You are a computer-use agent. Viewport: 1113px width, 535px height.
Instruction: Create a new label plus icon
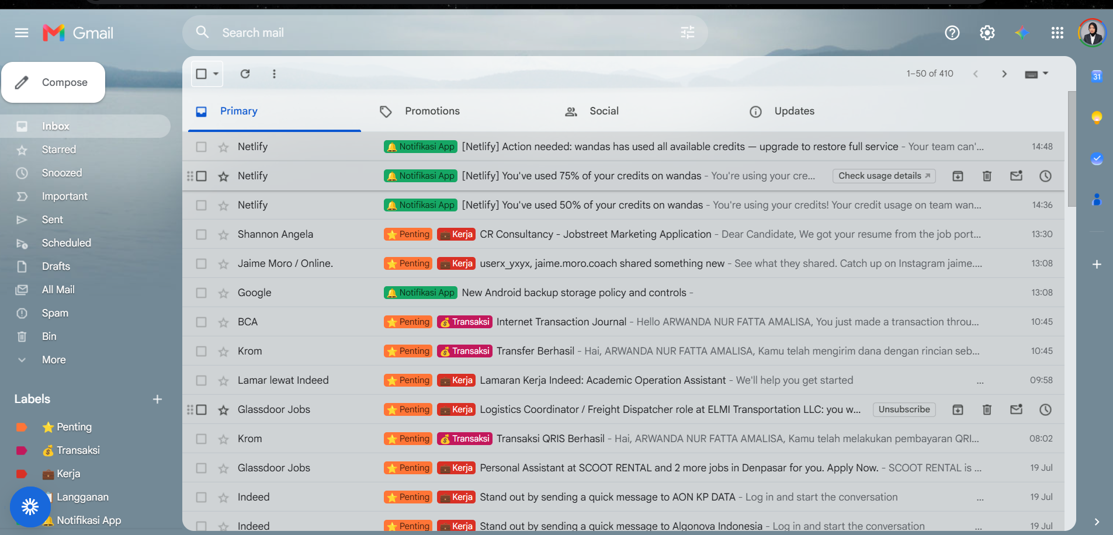click(157, 399)
